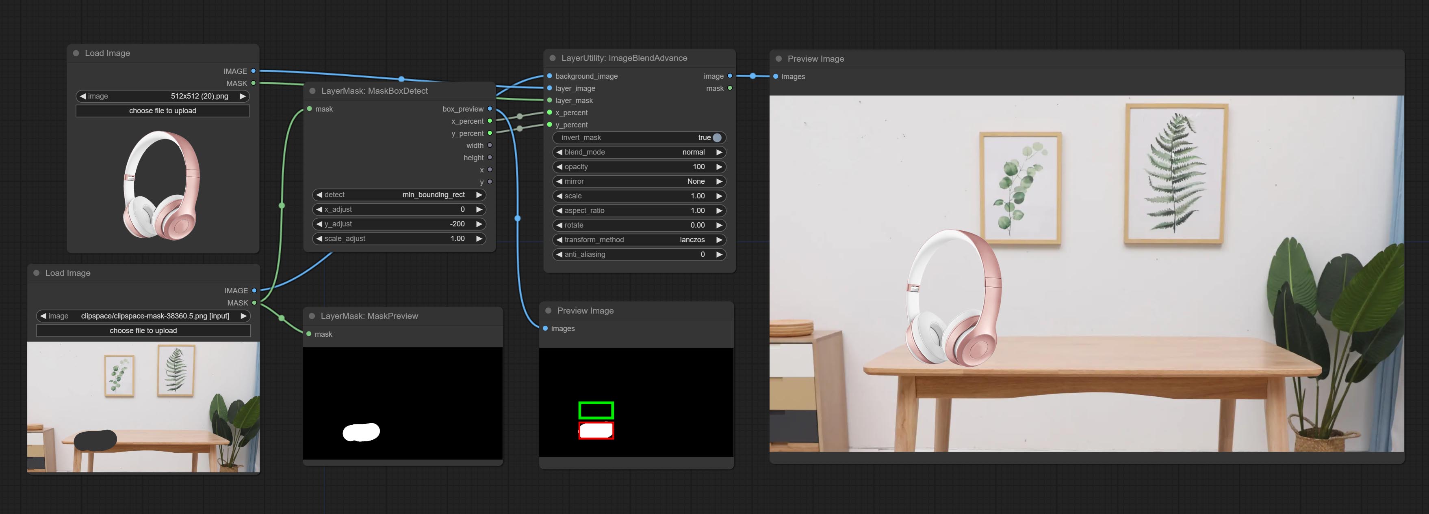The height and width of the screenshot is (514, 1429).
Task: Select next image in 512x512 (20).png selector
Action: [x=243, y=97]
